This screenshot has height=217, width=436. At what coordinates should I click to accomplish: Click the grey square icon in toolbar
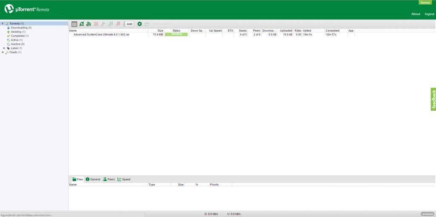74,24
